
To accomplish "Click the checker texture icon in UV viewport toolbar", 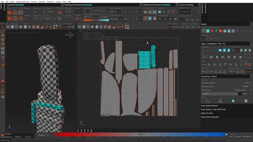I will point(101,27).
